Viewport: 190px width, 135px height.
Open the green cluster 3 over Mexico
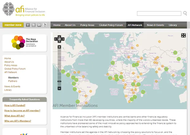tap(63, 71)
